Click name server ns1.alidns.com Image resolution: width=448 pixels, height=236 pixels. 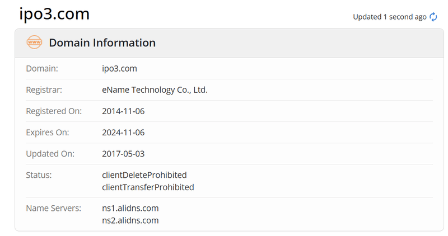click(x=130, y=209)
